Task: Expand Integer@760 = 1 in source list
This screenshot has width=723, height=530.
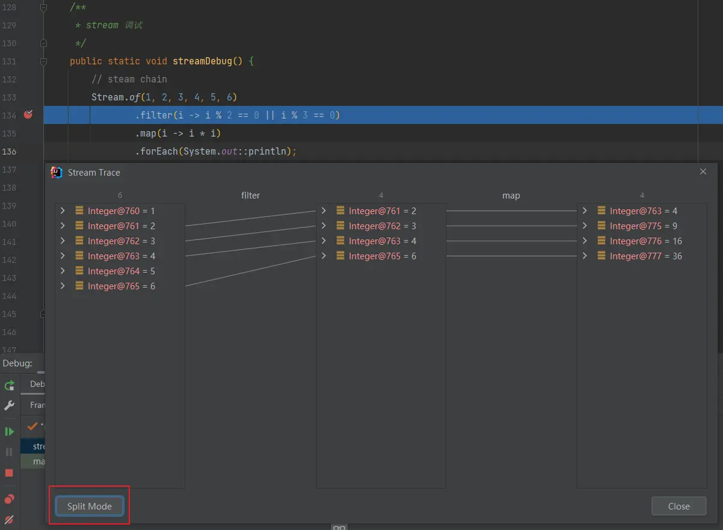Action: [x=63, y=211]
